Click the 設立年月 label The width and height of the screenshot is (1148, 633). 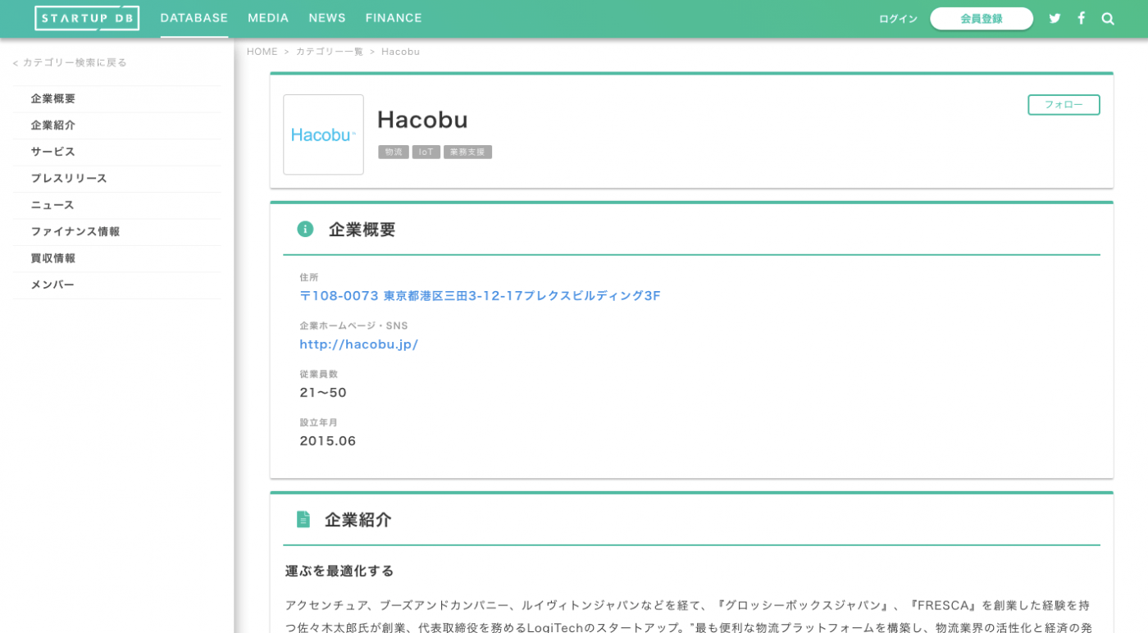tap(318, 422)
